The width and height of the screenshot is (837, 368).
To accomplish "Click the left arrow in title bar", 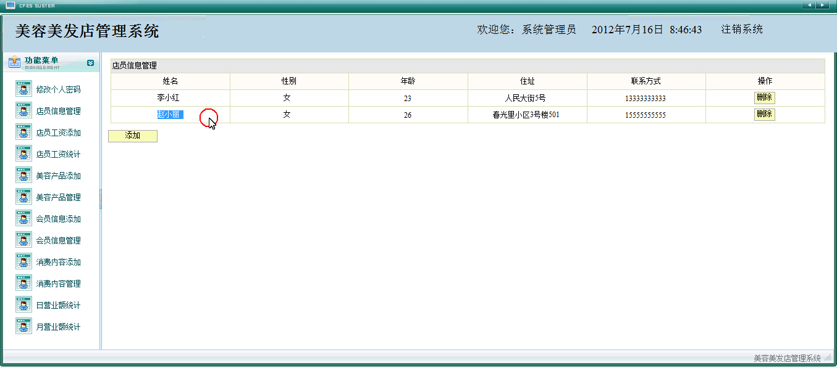I will click(x=809, y=5).
